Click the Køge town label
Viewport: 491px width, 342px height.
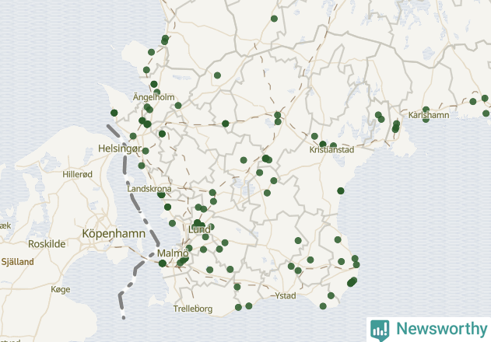click(61, 289)
